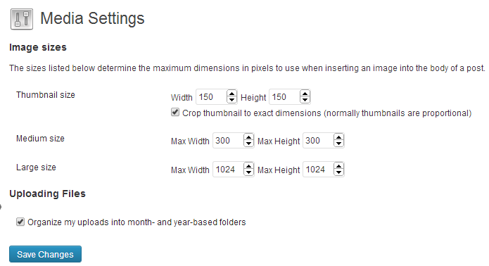Viewport: 489px width, 266px height.
Task: Focus the Thumbnail Width field showing 150
Action: point(217,96)
